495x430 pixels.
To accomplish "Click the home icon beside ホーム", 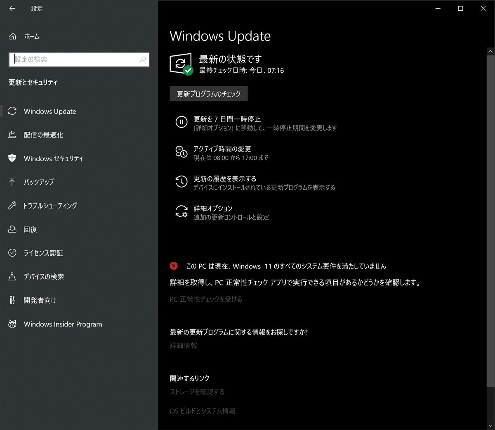I will tap(12, 36).
